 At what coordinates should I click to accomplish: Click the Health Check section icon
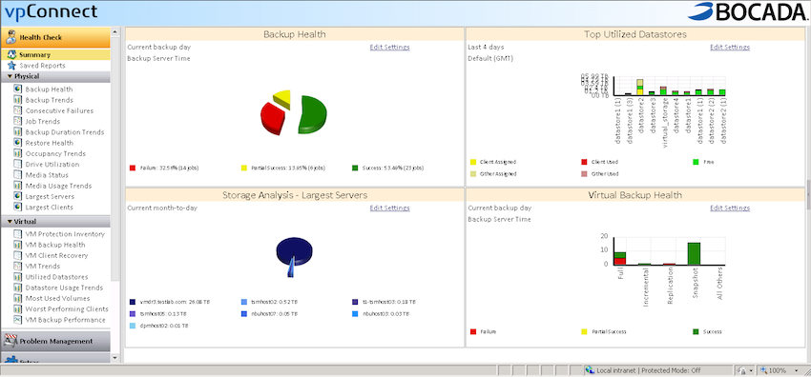tap(10, 37)
